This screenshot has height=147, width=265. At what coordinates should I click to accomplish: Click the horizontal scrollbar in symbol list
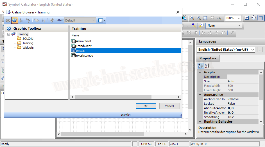112,97
